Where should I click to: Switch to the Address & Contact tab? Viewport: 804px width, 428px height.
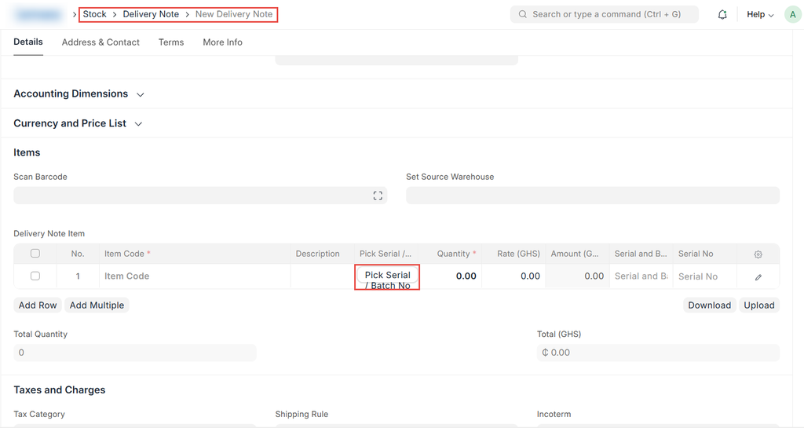(100, 42)
